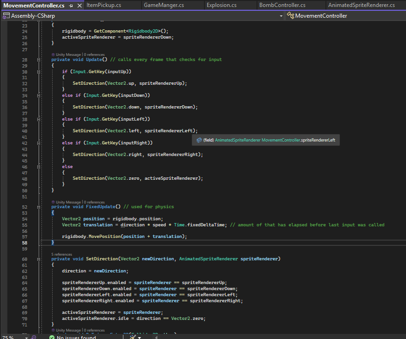Viewport: 406px width, 339px height.
Task: Click the code cleanup broom icon
Action: pos(133,337)
